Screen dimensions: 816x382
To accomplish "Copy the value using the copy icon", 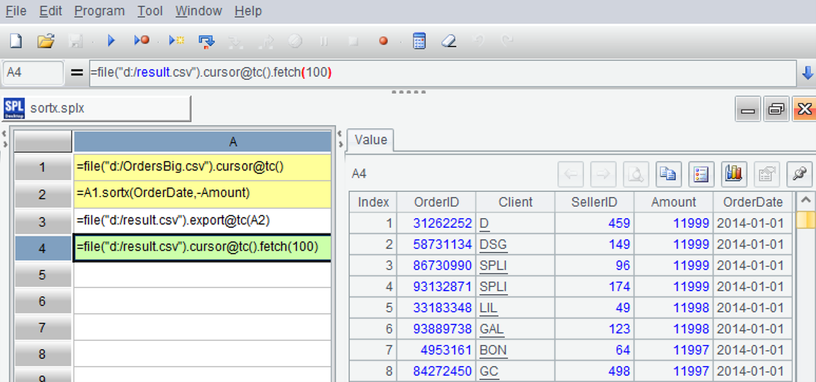I will [x=669, y=174].
